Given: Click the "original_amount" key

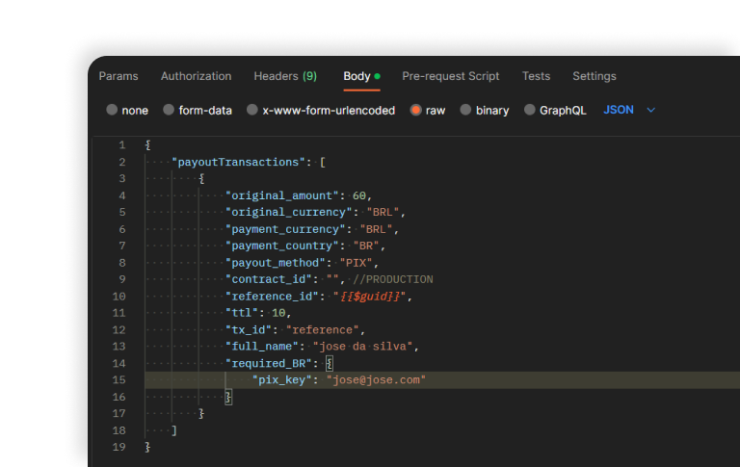Looking at the screenshot, I should pos(282,195).
